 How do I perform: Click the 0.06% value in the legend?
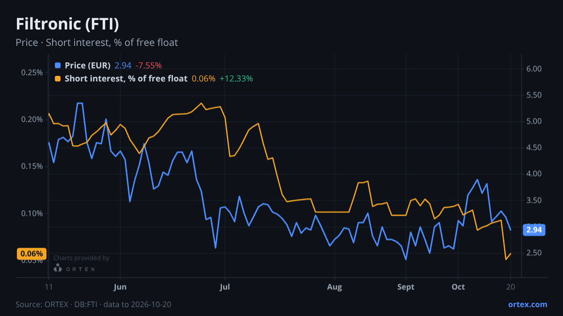point(204,79)
